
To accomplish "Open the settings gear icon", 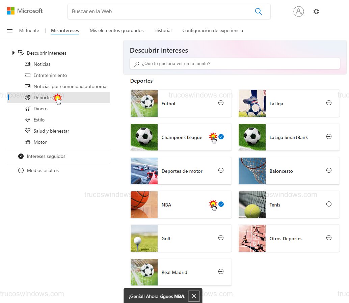I will (316, 11).
